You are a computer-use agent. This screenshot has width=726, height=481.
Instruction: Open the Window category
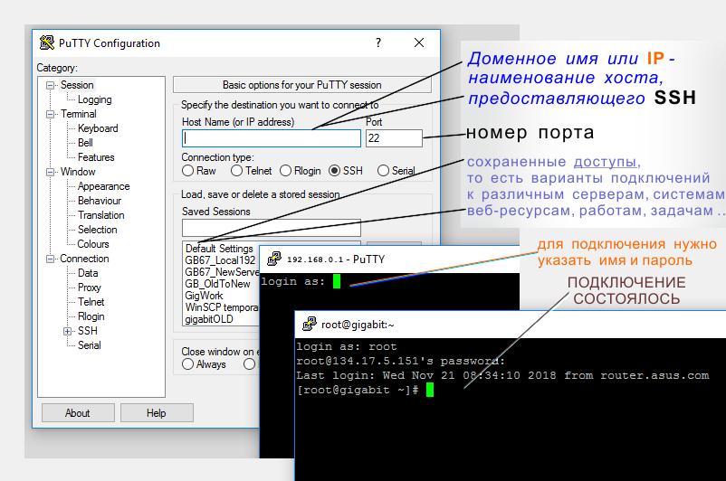click(x=78, y=172)
